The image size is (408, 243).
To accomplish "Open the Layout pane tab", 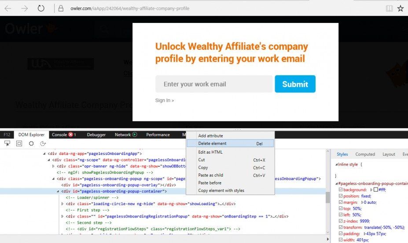I will click(x=389, y=154).
